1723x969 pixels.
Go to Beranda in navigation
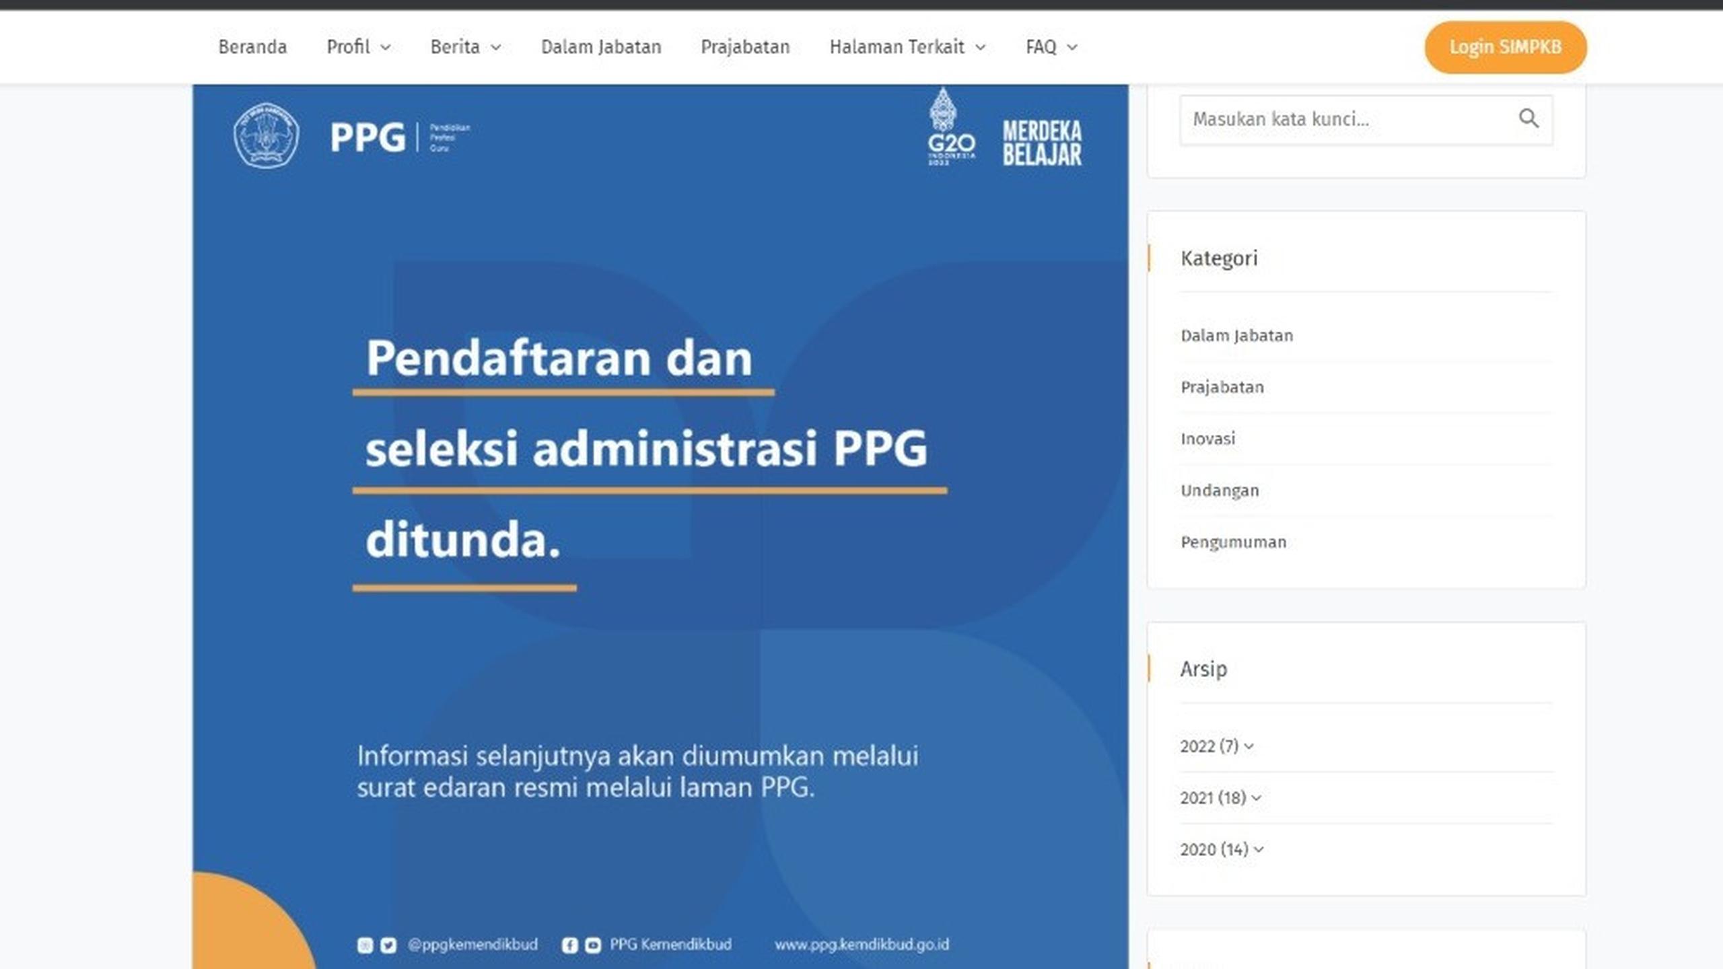coord(252,46)
